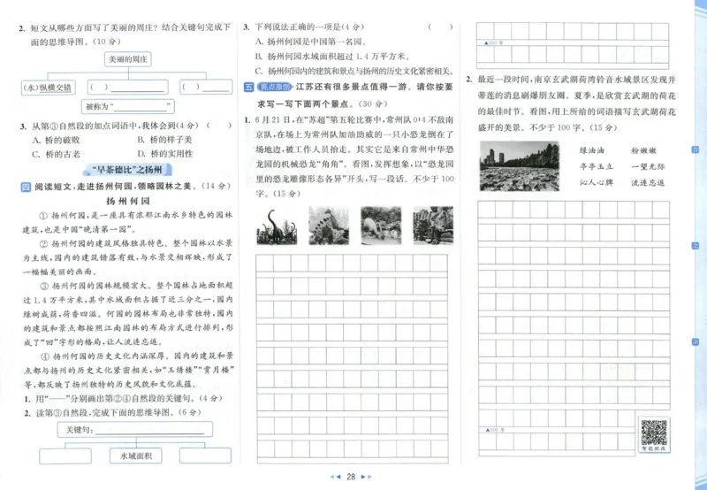Choose option B. 桥的样子美

[x=164, y=140]
